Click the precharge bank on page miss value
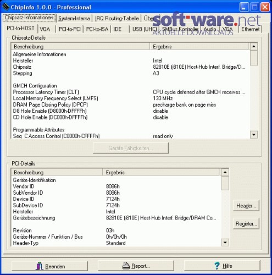This screenshot has height=275, width=272. [x=185, y=105]
